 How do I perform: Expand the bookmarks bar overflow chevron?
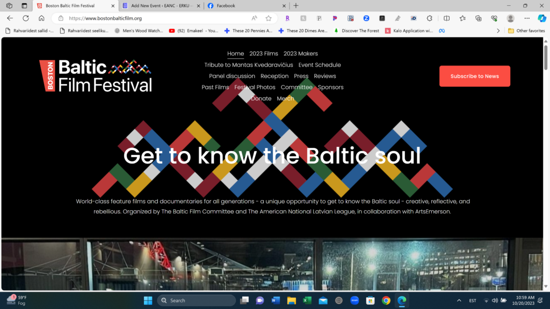(498, 31)
